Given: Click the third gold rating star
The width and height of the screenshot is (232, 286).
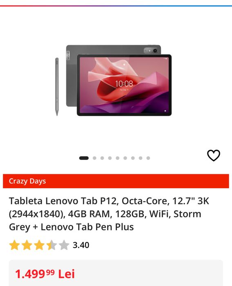Looking at the screenshot, I should click(x=39, y=245).
